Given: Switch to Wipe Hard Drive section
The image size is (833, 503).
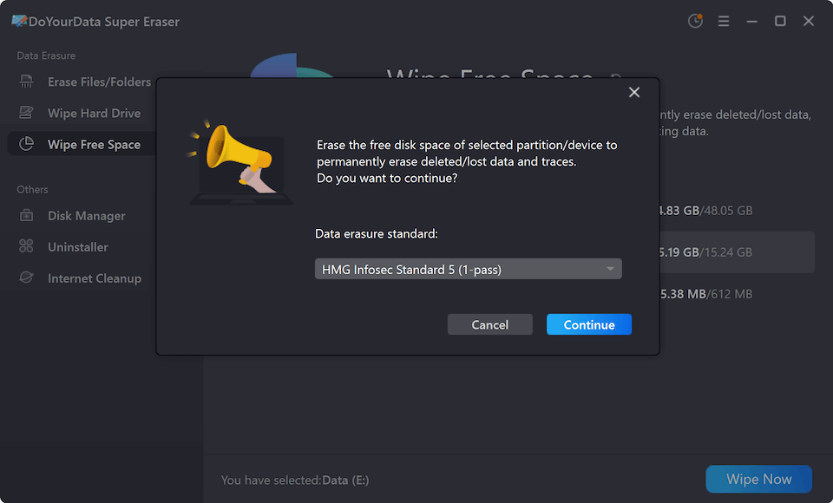Looking at the screenshot, I should pyautogui.click(x=94, y=114).
